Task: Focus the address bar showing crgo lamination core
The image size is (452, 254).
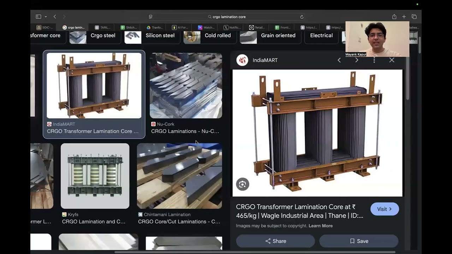Action: (x=226, y=17)
